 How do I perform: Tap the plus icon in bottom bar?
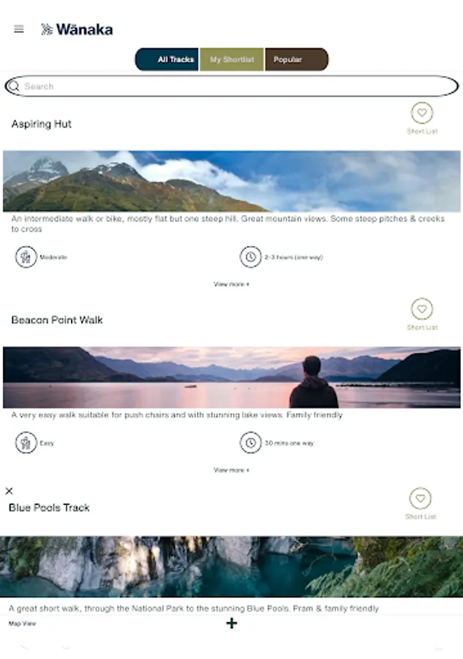232,623
